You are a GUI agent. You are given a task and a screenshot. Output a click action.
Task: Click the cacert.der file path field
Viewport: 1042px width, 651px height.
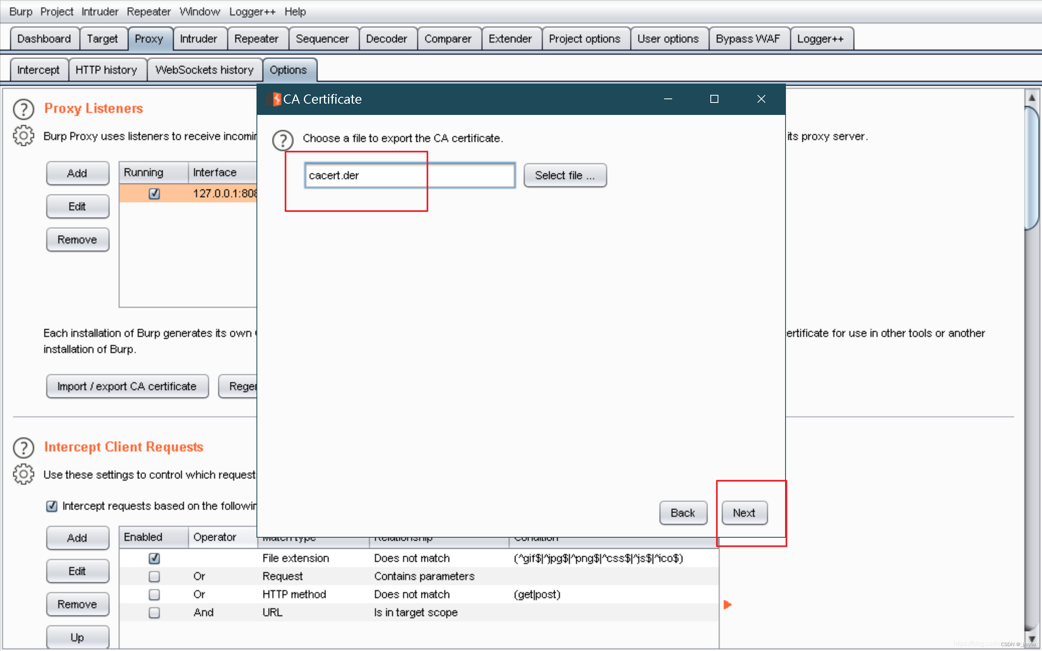click(x=409, y=175)
